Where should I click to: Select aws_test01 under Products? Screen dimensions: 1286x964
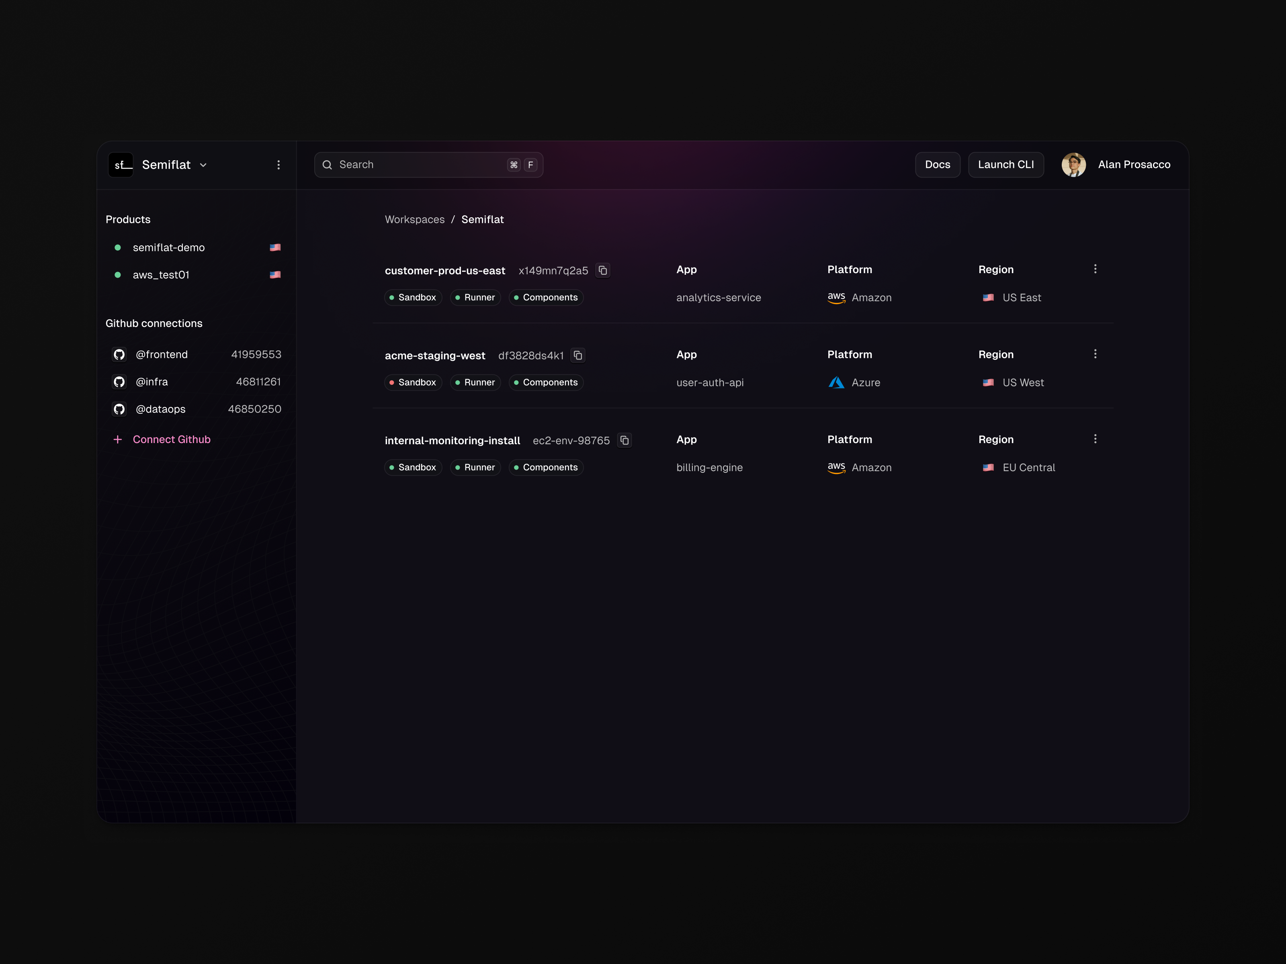161,274
